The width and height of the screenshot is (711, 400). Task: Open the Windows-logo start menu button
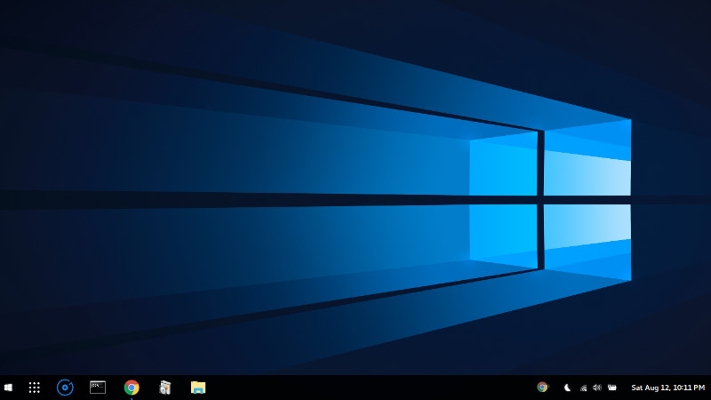click(8, 388)
